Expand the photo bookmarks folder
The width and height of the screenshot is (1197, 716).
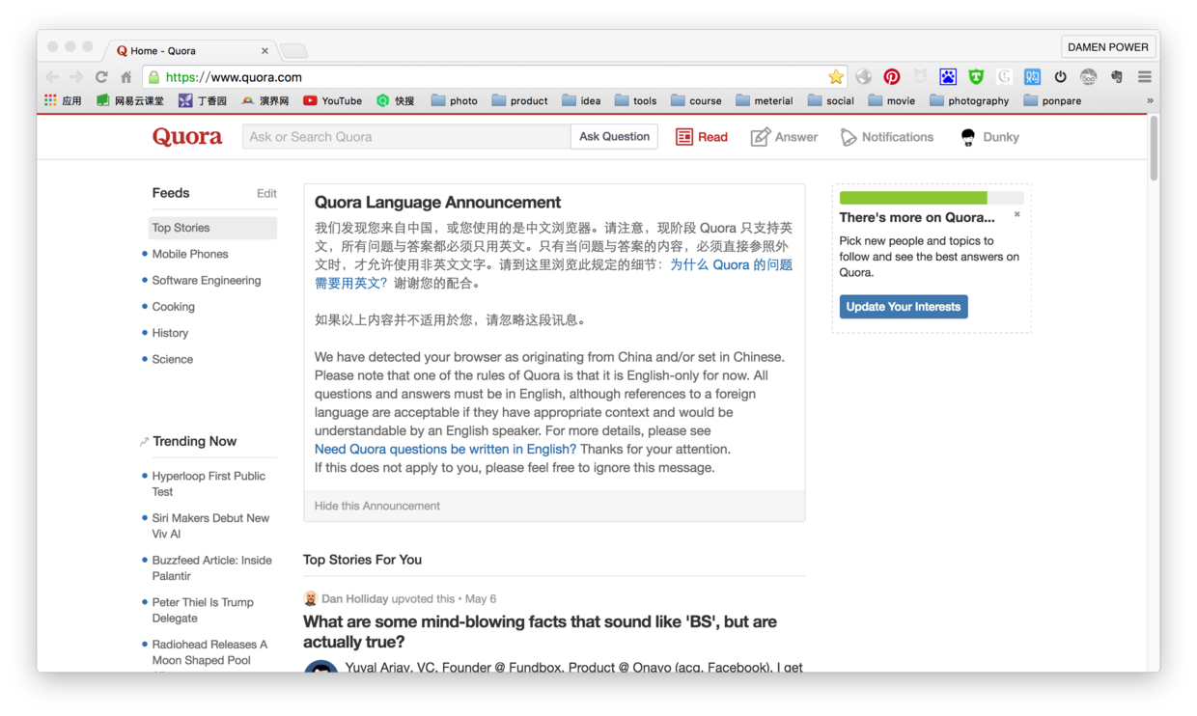(x=455, y=100)
